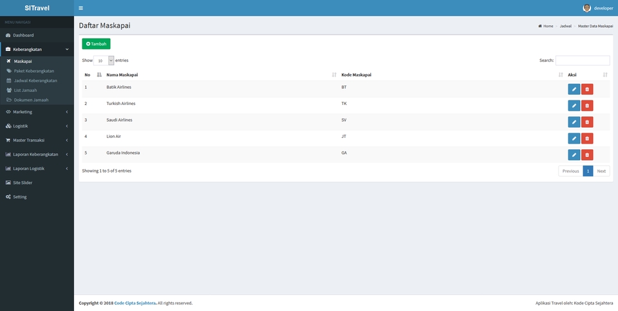Expand the Master Transaksi chevron
618x311 pixels.
pyautogui.click(x=67, y=140)
